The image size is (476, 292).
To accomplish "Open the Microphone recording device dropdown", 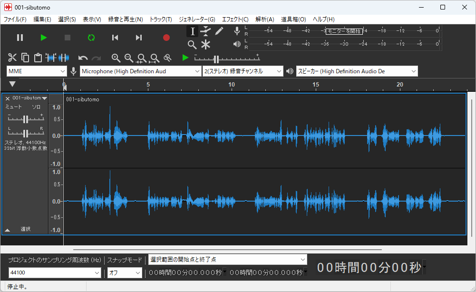I will pos(140,71).
